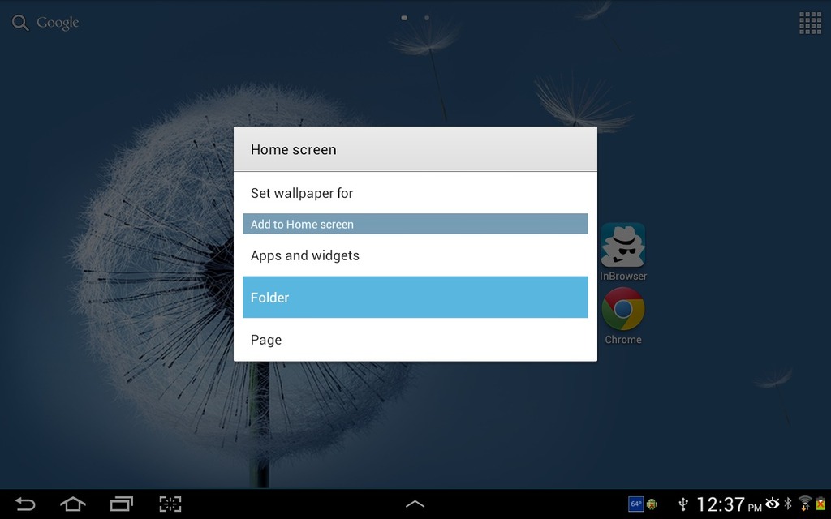Choose Set wallpaper for option
The image size is (831, 519).
(x=415, y=193)
